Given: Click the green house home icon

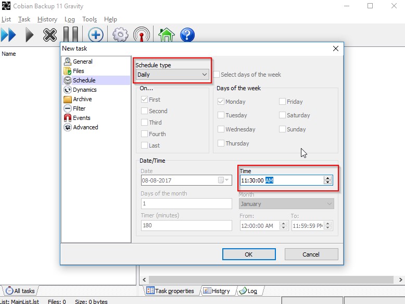Looking at the screenshot, I should 166,35.
